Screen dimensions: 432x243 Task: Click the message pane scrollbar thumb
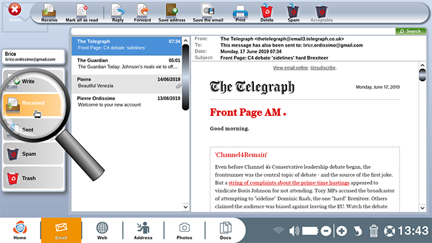tap(422, 75)
